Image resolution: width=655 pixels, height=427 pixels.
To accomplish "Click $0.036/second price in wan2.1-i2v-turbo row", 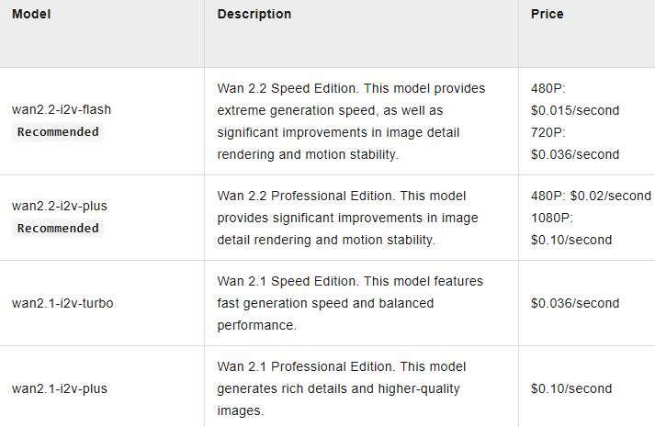I will [x=575, y=303].
